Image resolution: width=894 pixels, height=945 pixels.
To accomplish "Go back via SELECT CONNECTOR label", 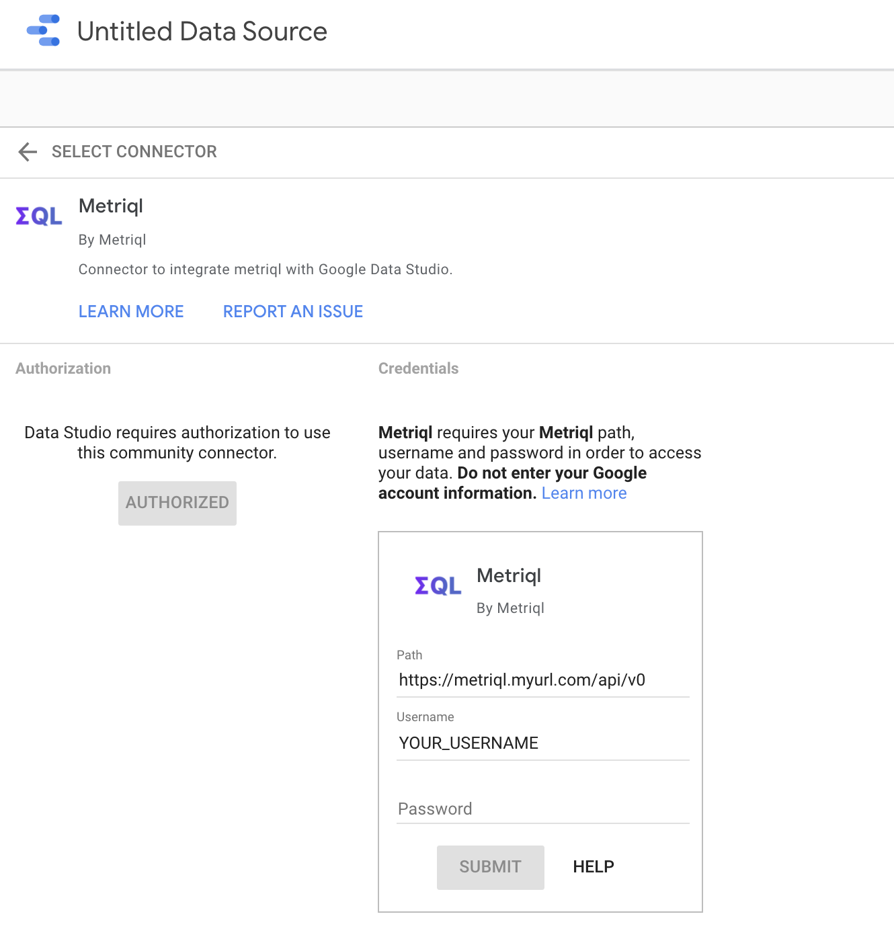I will [x=134, y=152].
